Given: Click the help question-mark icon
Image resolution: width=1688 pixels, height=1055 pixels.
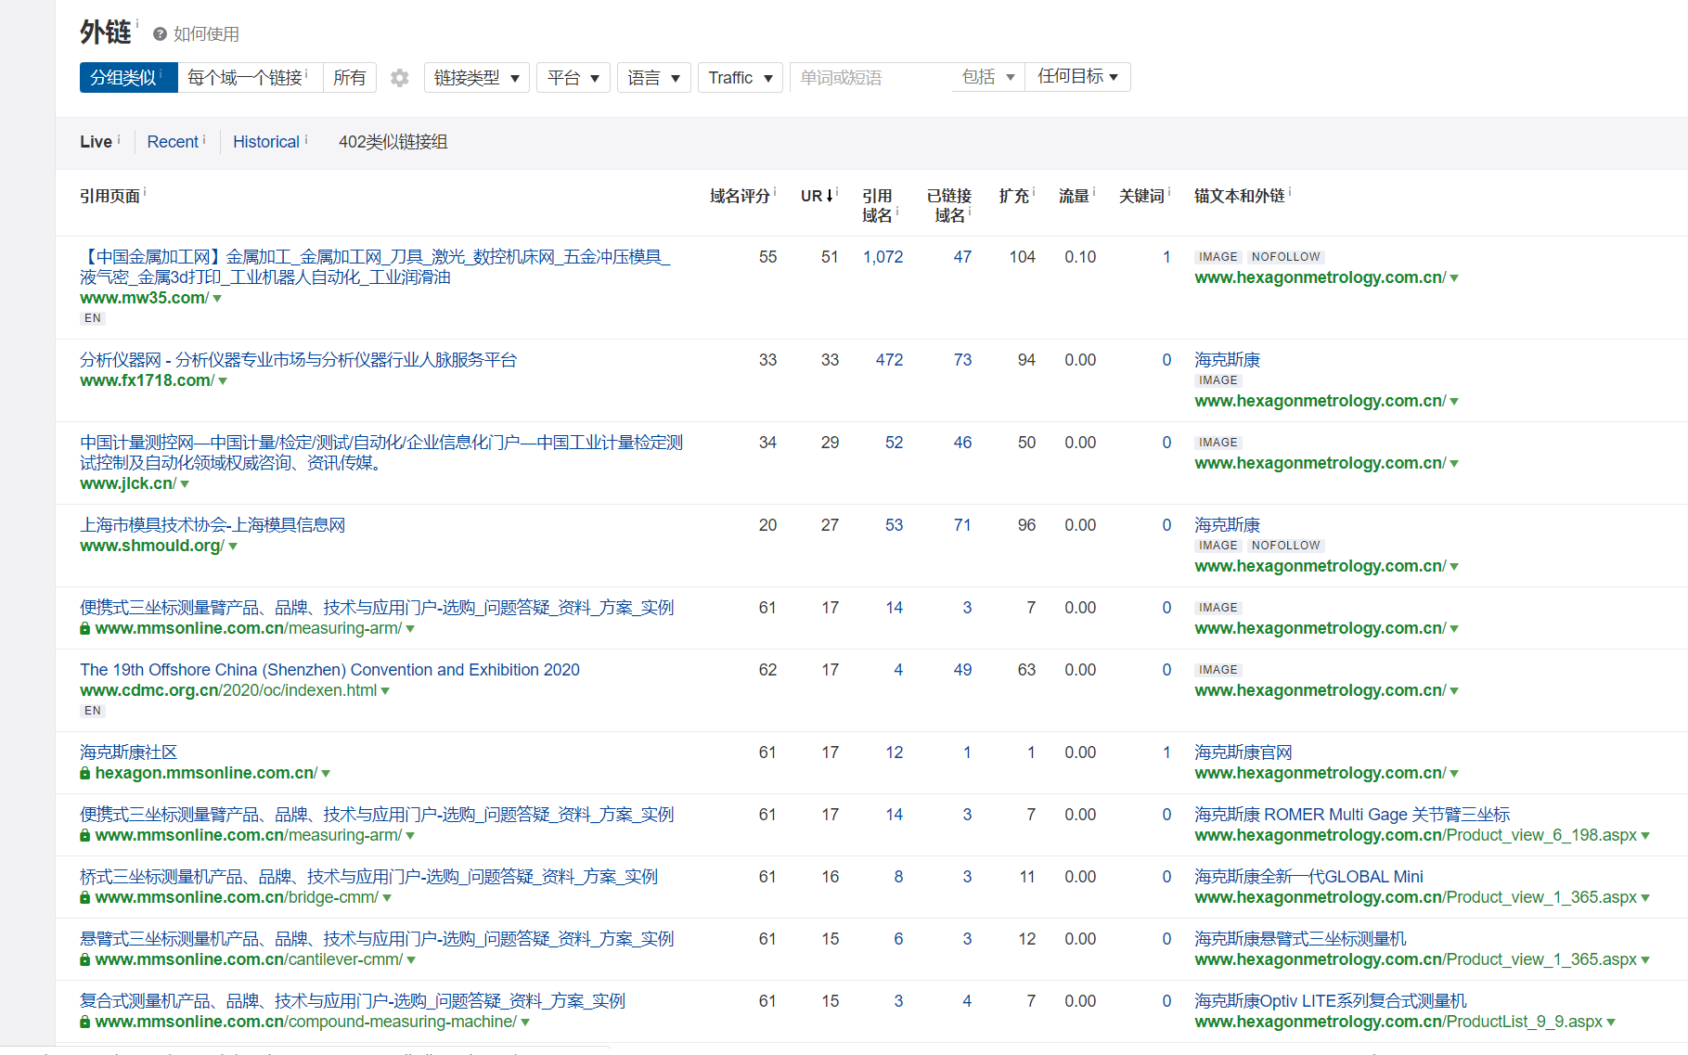Looking at the screenshot, I should [160, 34].
